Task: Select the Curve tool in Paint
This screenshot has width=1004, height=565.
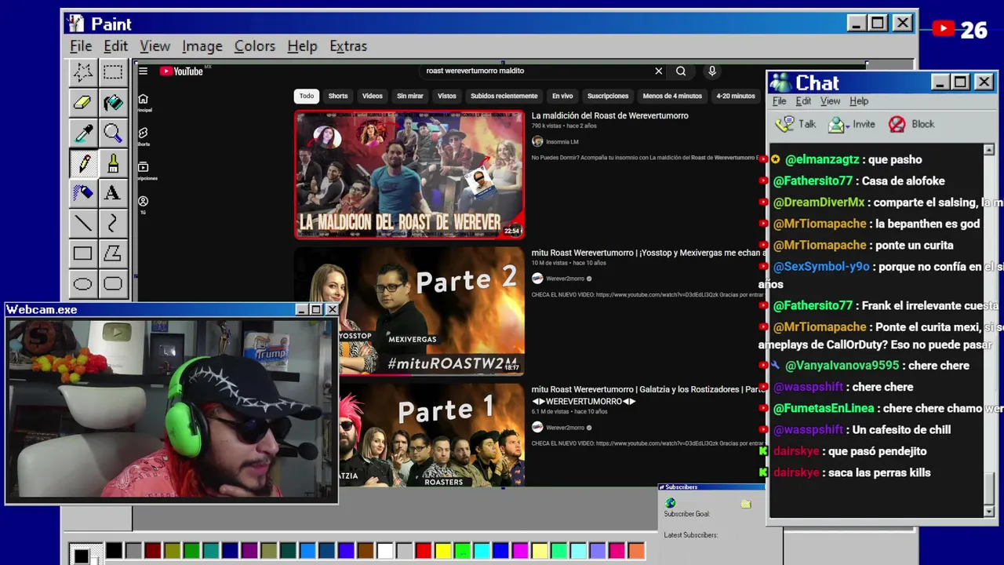Action: 113,224
